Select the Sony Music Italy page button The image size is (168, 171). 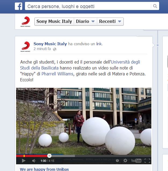(x=54, y=22)
